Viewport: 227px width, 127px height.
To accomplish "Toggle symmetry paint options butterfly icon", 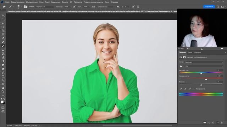I will [138, 7].
